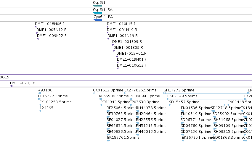
Task: Click the DME1-005N12.F label
Action: [51, 30]
